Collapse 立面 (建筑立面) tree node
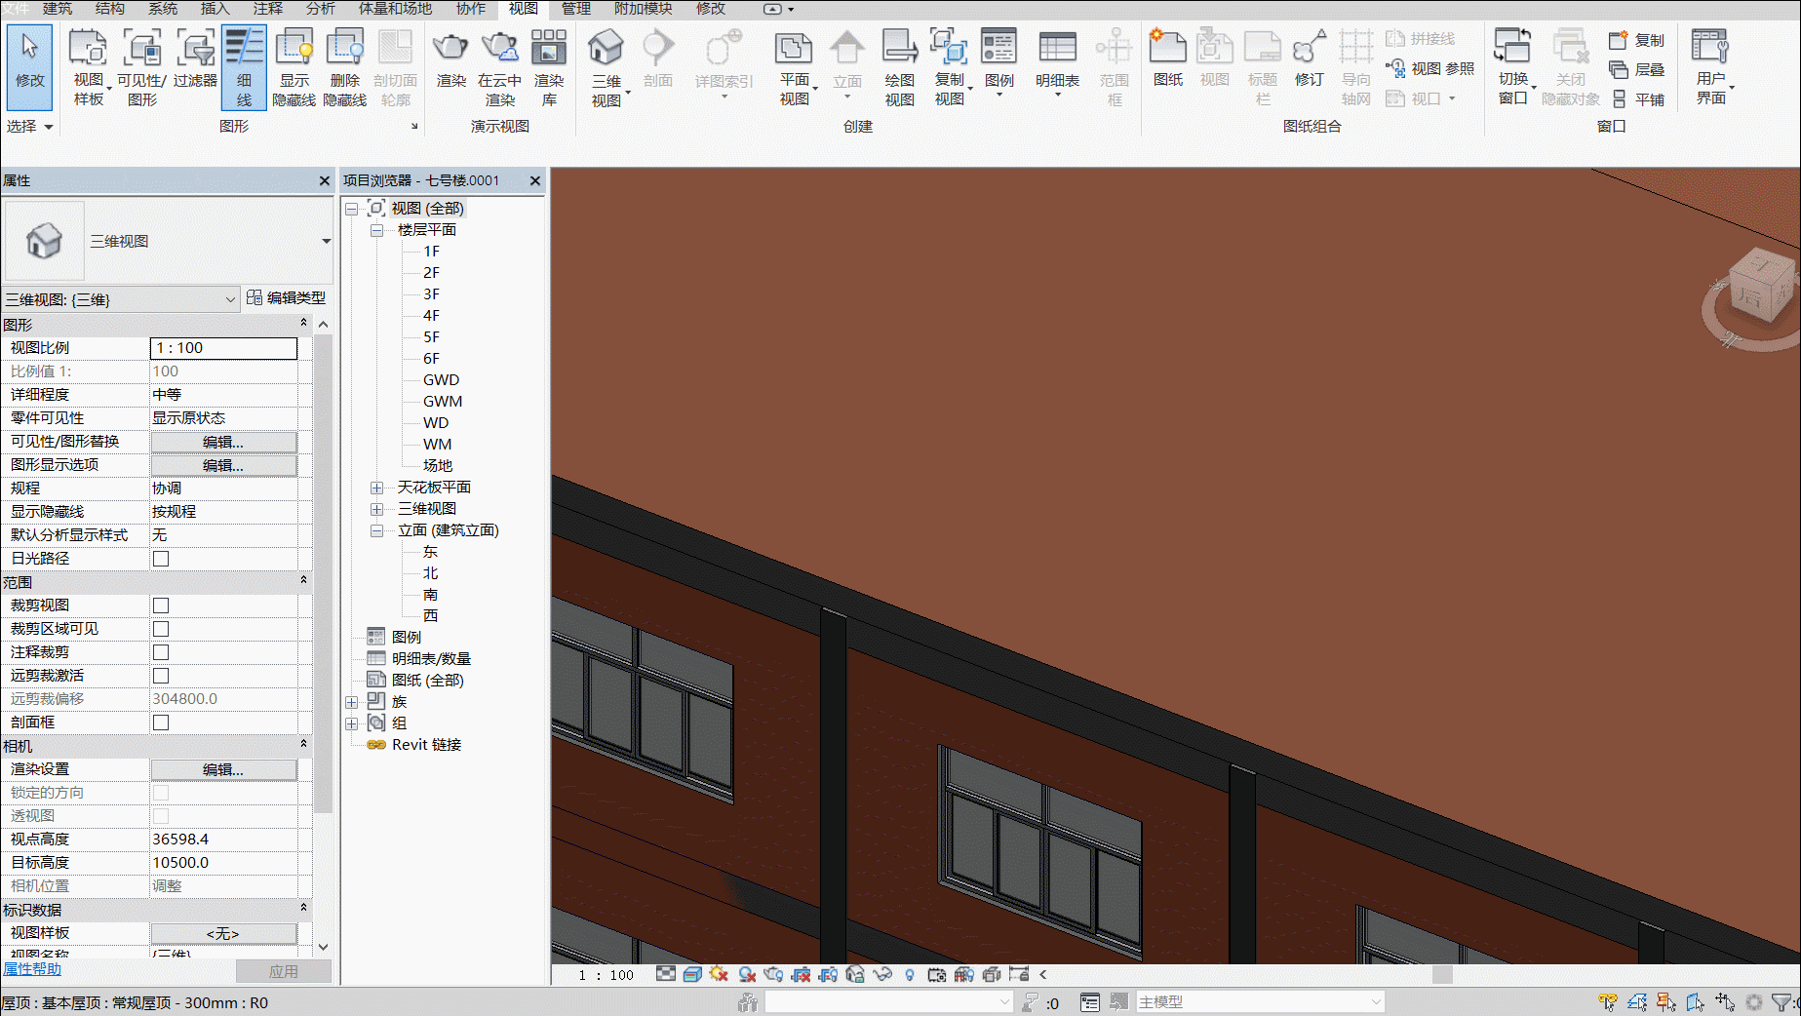This screenshot has width=1801, height=1016. (x=376, y=530)
